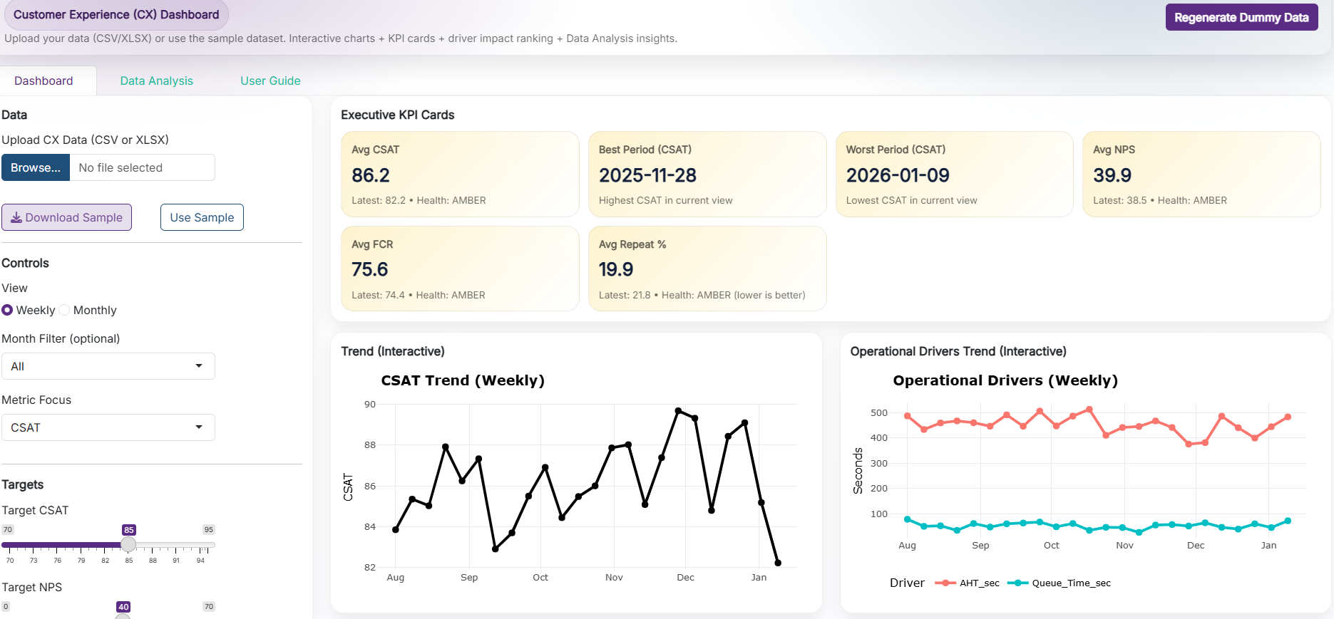Image resolution: width=1334 pixels, height=619 pixels.
Task: Toggle Queue_Time_sec series in chart legend
Action: coord(1059,583)
